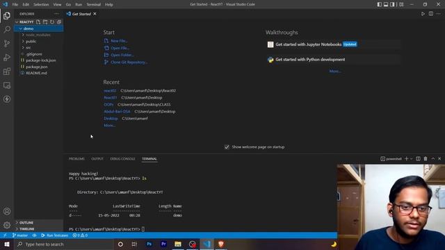Switch to the DEBUG CONSOLE tab
The height and width of the screenshot is (250, 445).
tap(122, 159)
